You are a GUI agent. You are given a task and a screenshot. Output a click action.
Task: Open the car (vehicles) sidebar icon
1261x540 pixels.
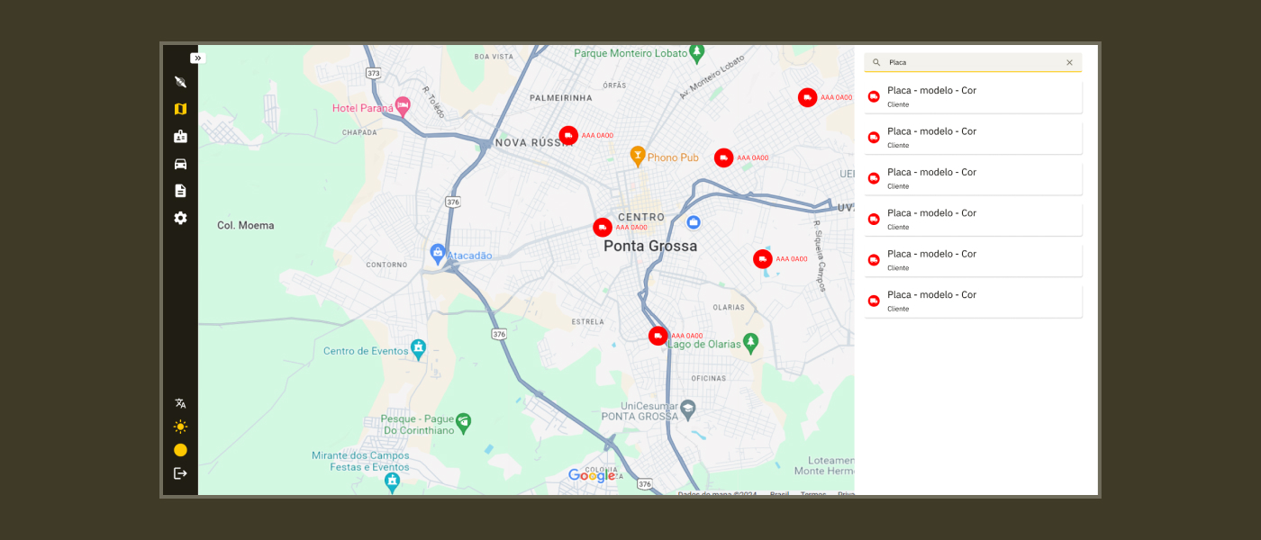180,164
